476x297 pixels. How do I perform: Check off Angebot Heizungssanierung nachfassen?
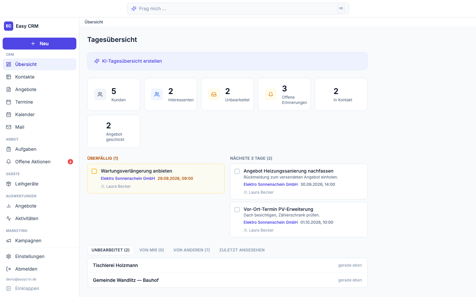(x=237, y=171)
